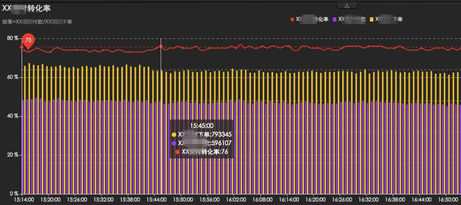Screen dimensions: 461x205
Task: Toggle the yellow 下单 series in the legend
Action: [386, 19]
